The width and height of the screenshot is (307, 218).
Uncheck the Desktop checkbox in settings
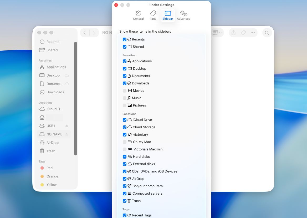[125, 69]
